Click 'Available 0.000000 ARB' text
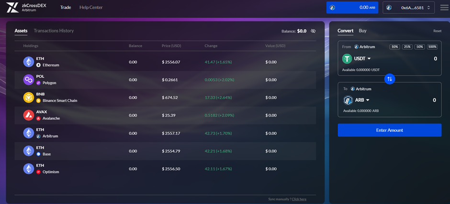The width and height of the screenshot is (450, 204). tap(361, 110)
